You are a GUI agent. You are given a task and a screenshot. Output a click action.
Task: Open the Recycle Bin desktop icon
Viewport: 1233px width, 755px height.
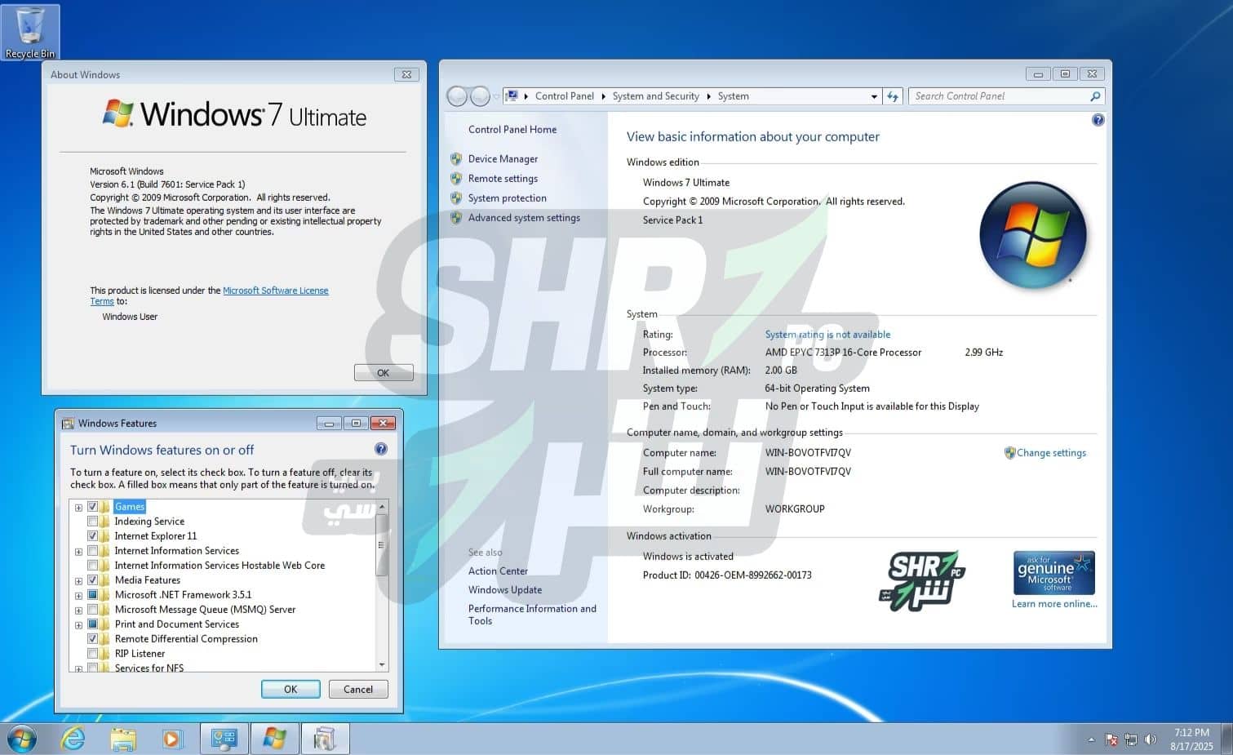click(30, 33)
